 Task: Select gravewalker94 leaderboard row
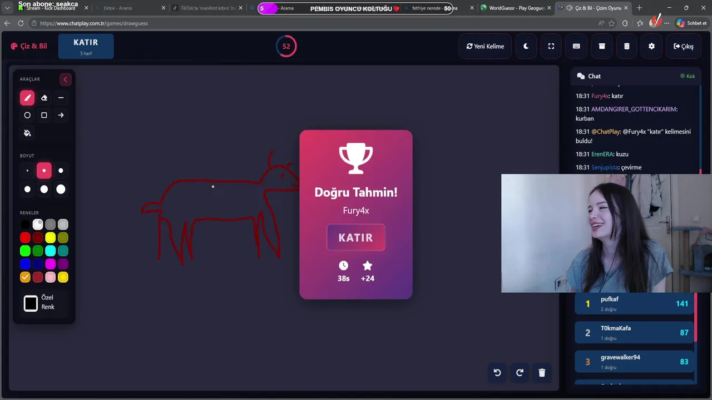point(634,362)
